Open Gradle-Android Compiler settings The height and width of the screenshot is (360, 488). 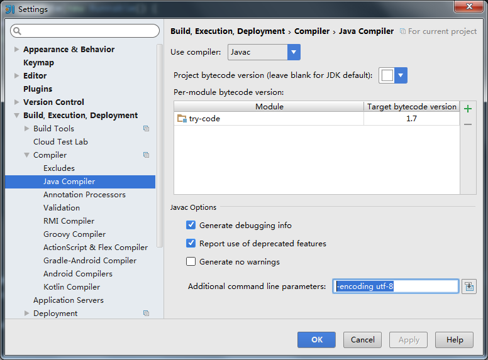coord(90,261)
